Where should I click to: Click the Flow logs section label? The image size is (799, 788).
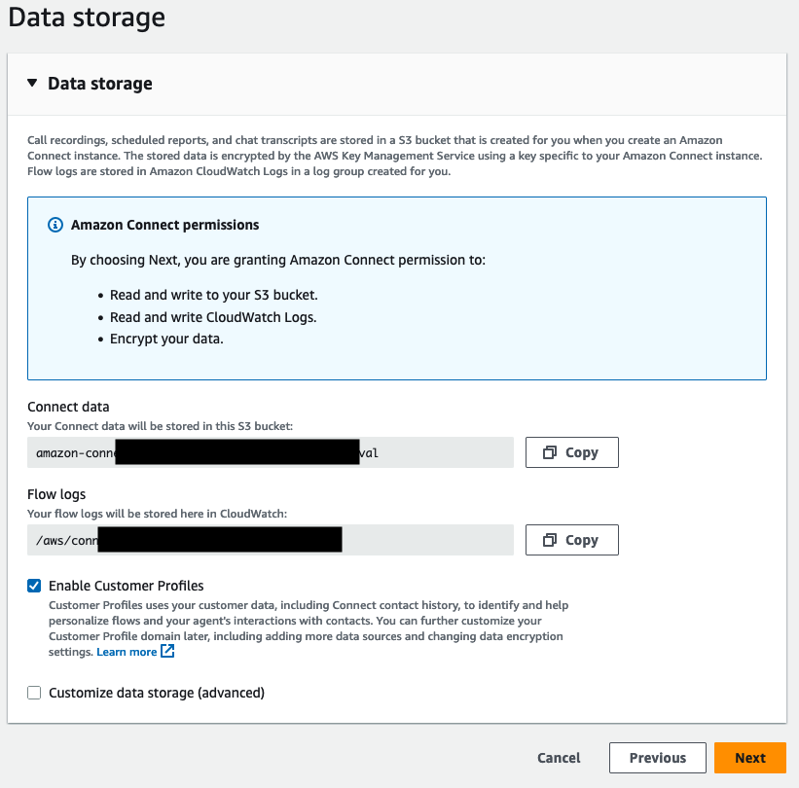(56, 494)
